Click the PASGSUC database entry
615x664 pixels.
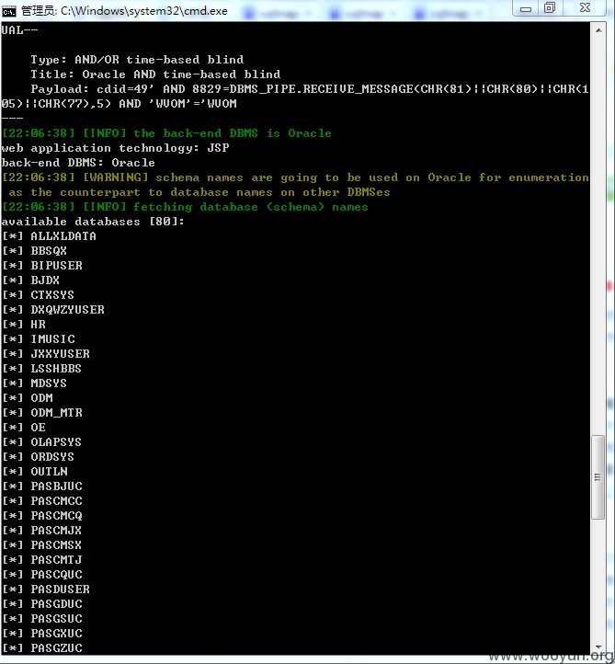(42, 619)
